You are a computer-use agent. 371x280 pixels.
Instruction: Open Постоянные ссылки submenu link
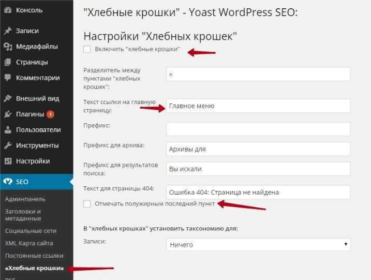click(34, 256)
